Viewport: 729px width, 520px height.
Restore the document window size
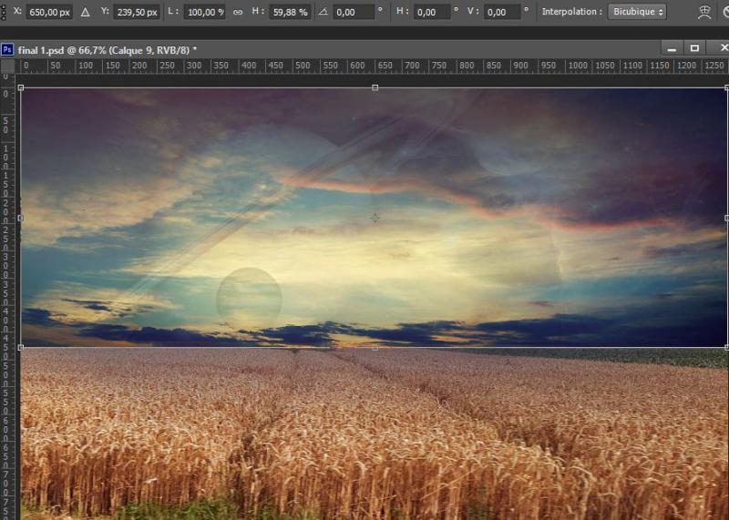click(x=694, y=48)
